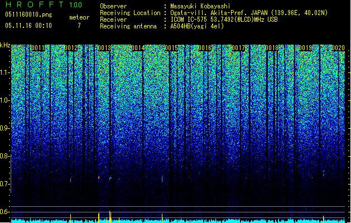Click the HROFFT program title text

(x=34, y=4)
